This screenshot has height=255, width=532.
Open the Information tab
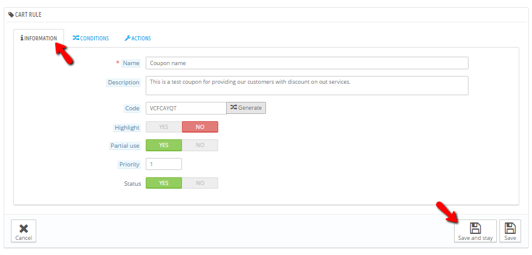tap(39, 38)
